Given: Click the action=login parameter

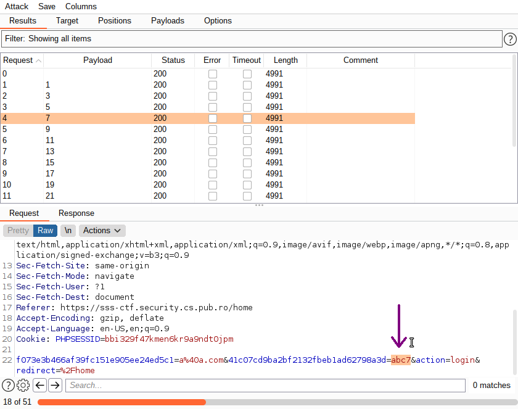Looking at the screenshot, I should (445, 360).
